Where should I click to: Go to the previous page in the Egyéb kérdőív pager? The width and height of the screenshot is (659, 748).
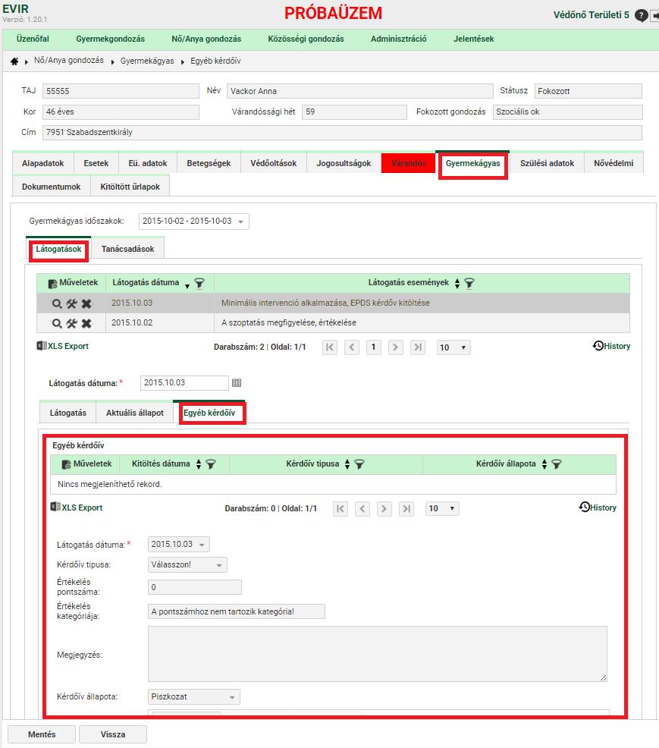coord(362,508)
